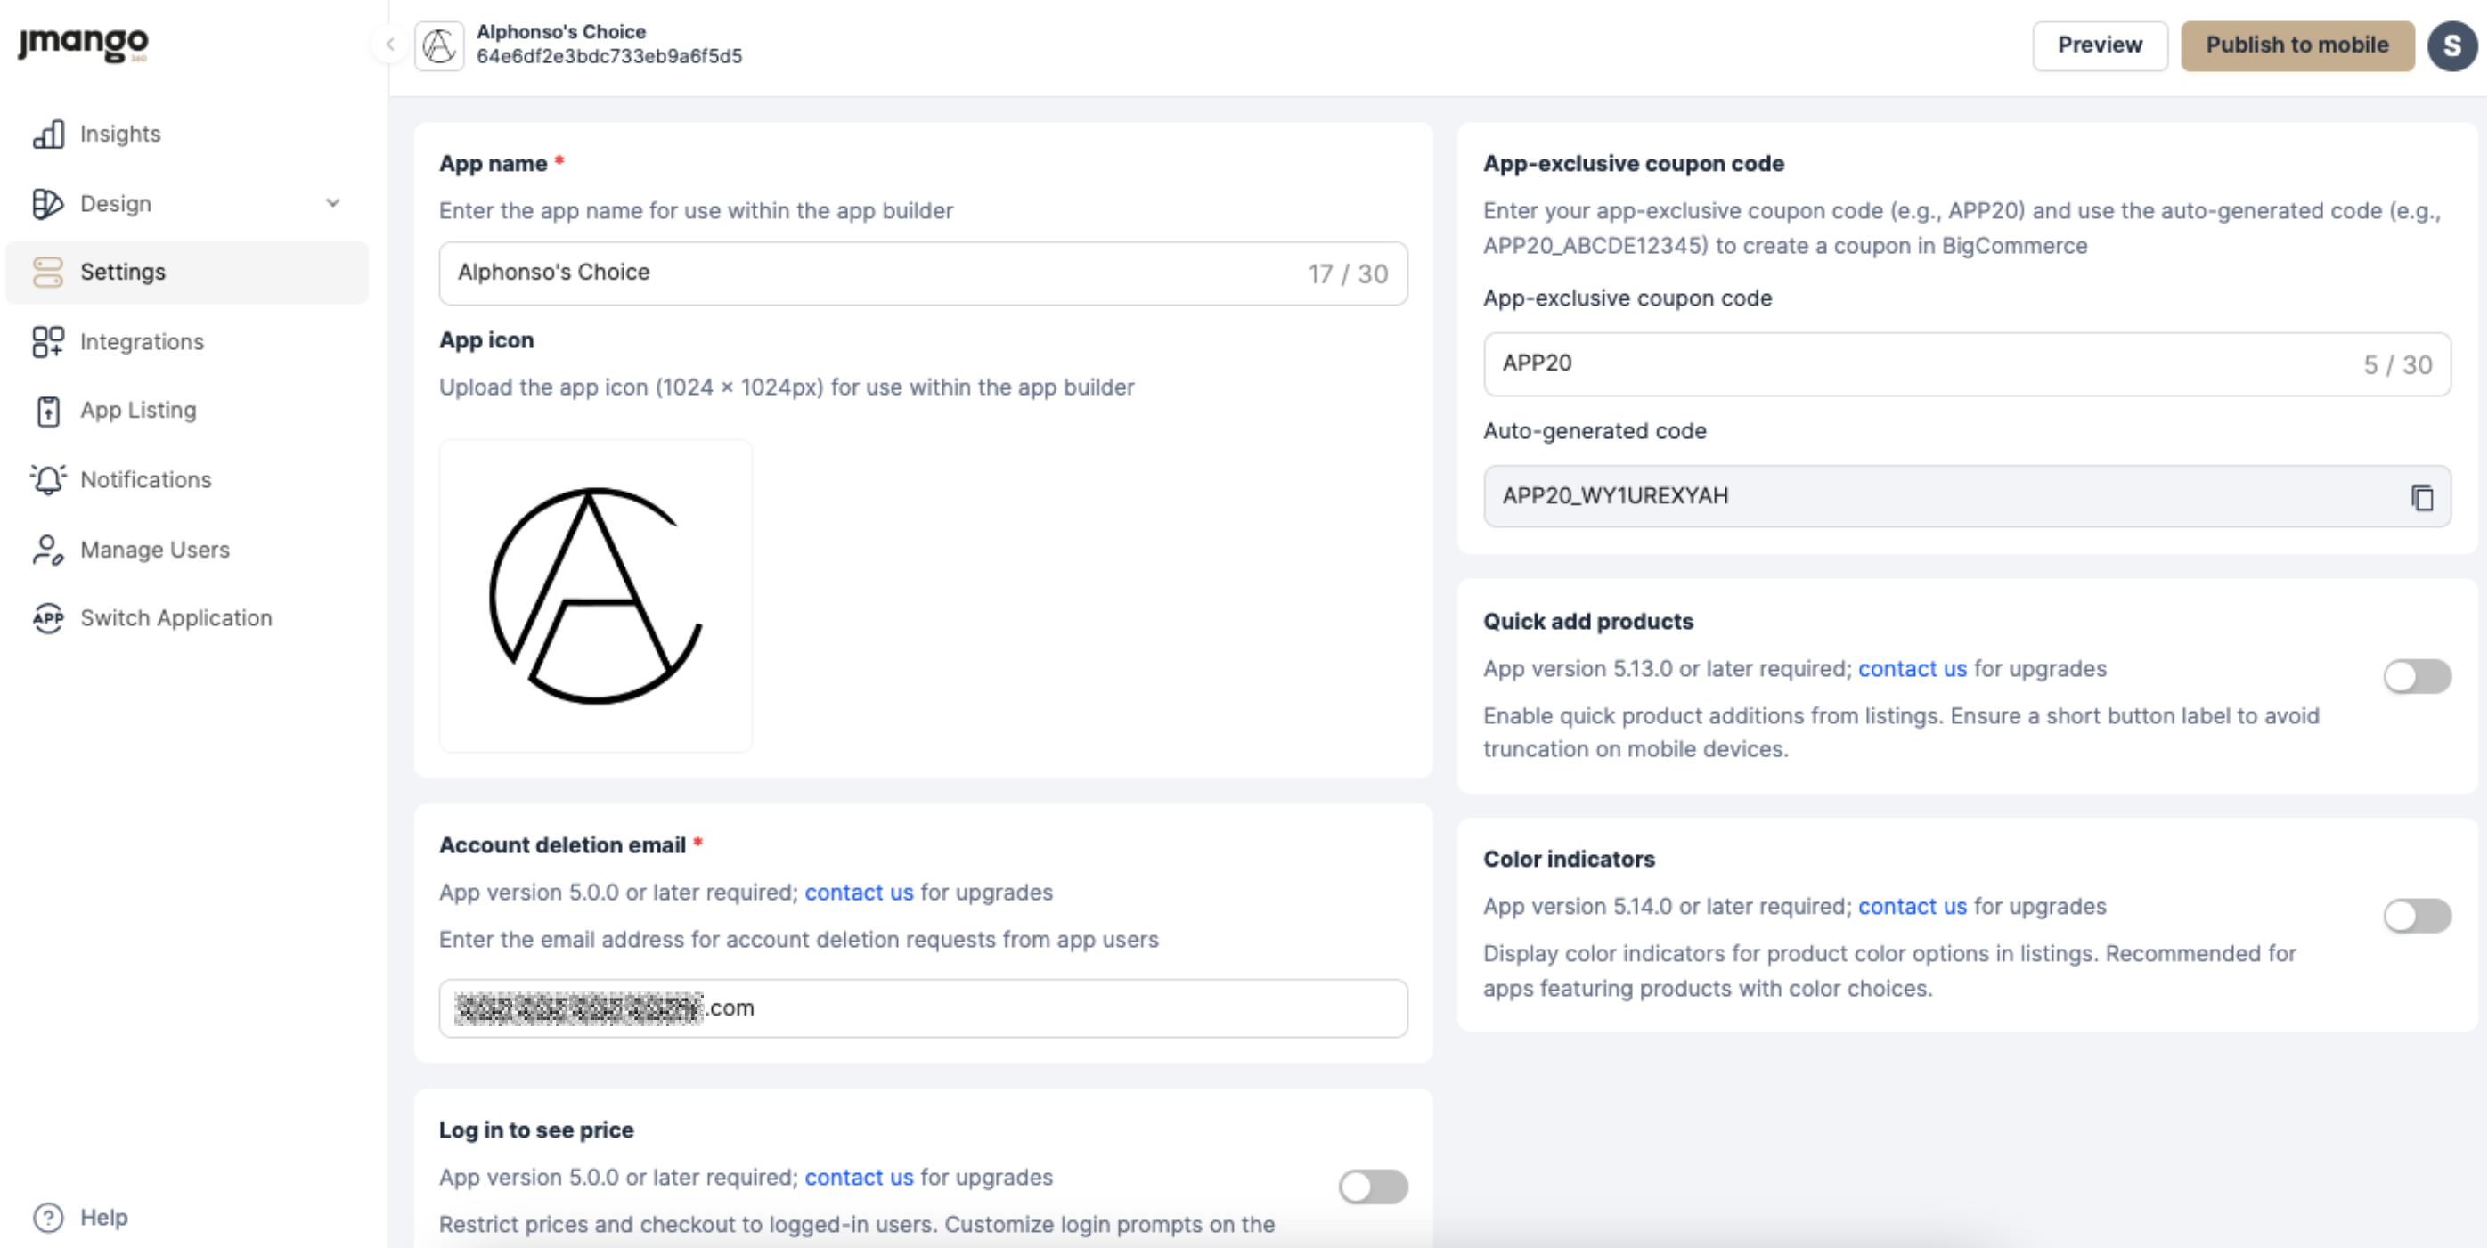Click the Switch Application APP icon
Screen dimensions: 2488x1248
coord(48,618)
